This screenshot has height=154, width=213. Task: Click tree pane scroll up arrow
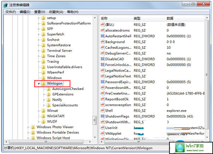tap(95, 18)
